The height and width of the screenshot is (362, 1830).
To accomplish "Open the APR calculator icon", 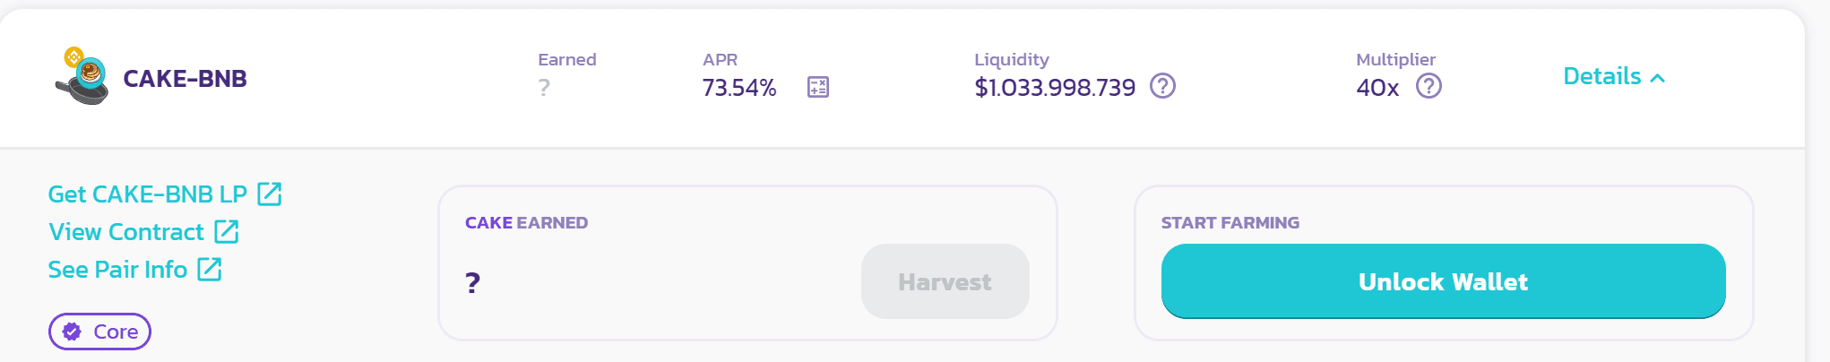I will (817, 87).
